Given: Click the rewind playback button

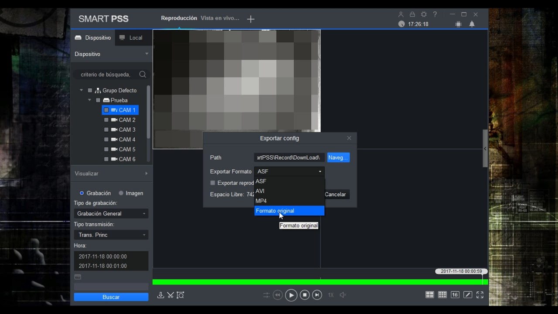Looking at the screenshot, I should point(278,295).
